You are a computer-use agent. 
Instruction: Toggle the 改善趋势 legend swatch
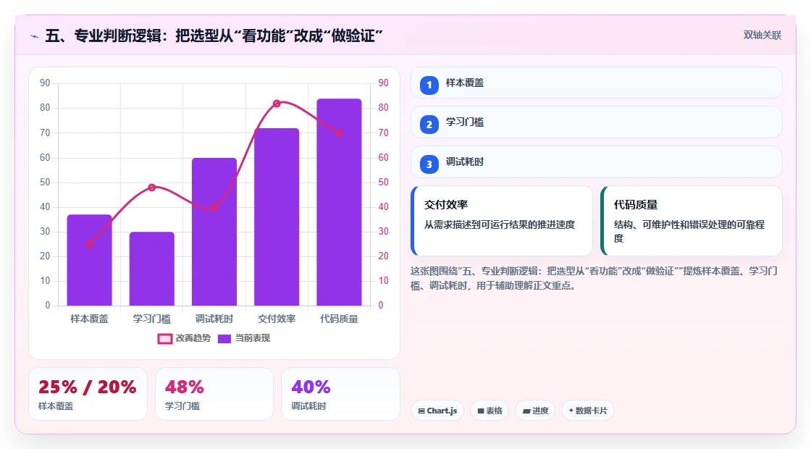coord(164,339)
